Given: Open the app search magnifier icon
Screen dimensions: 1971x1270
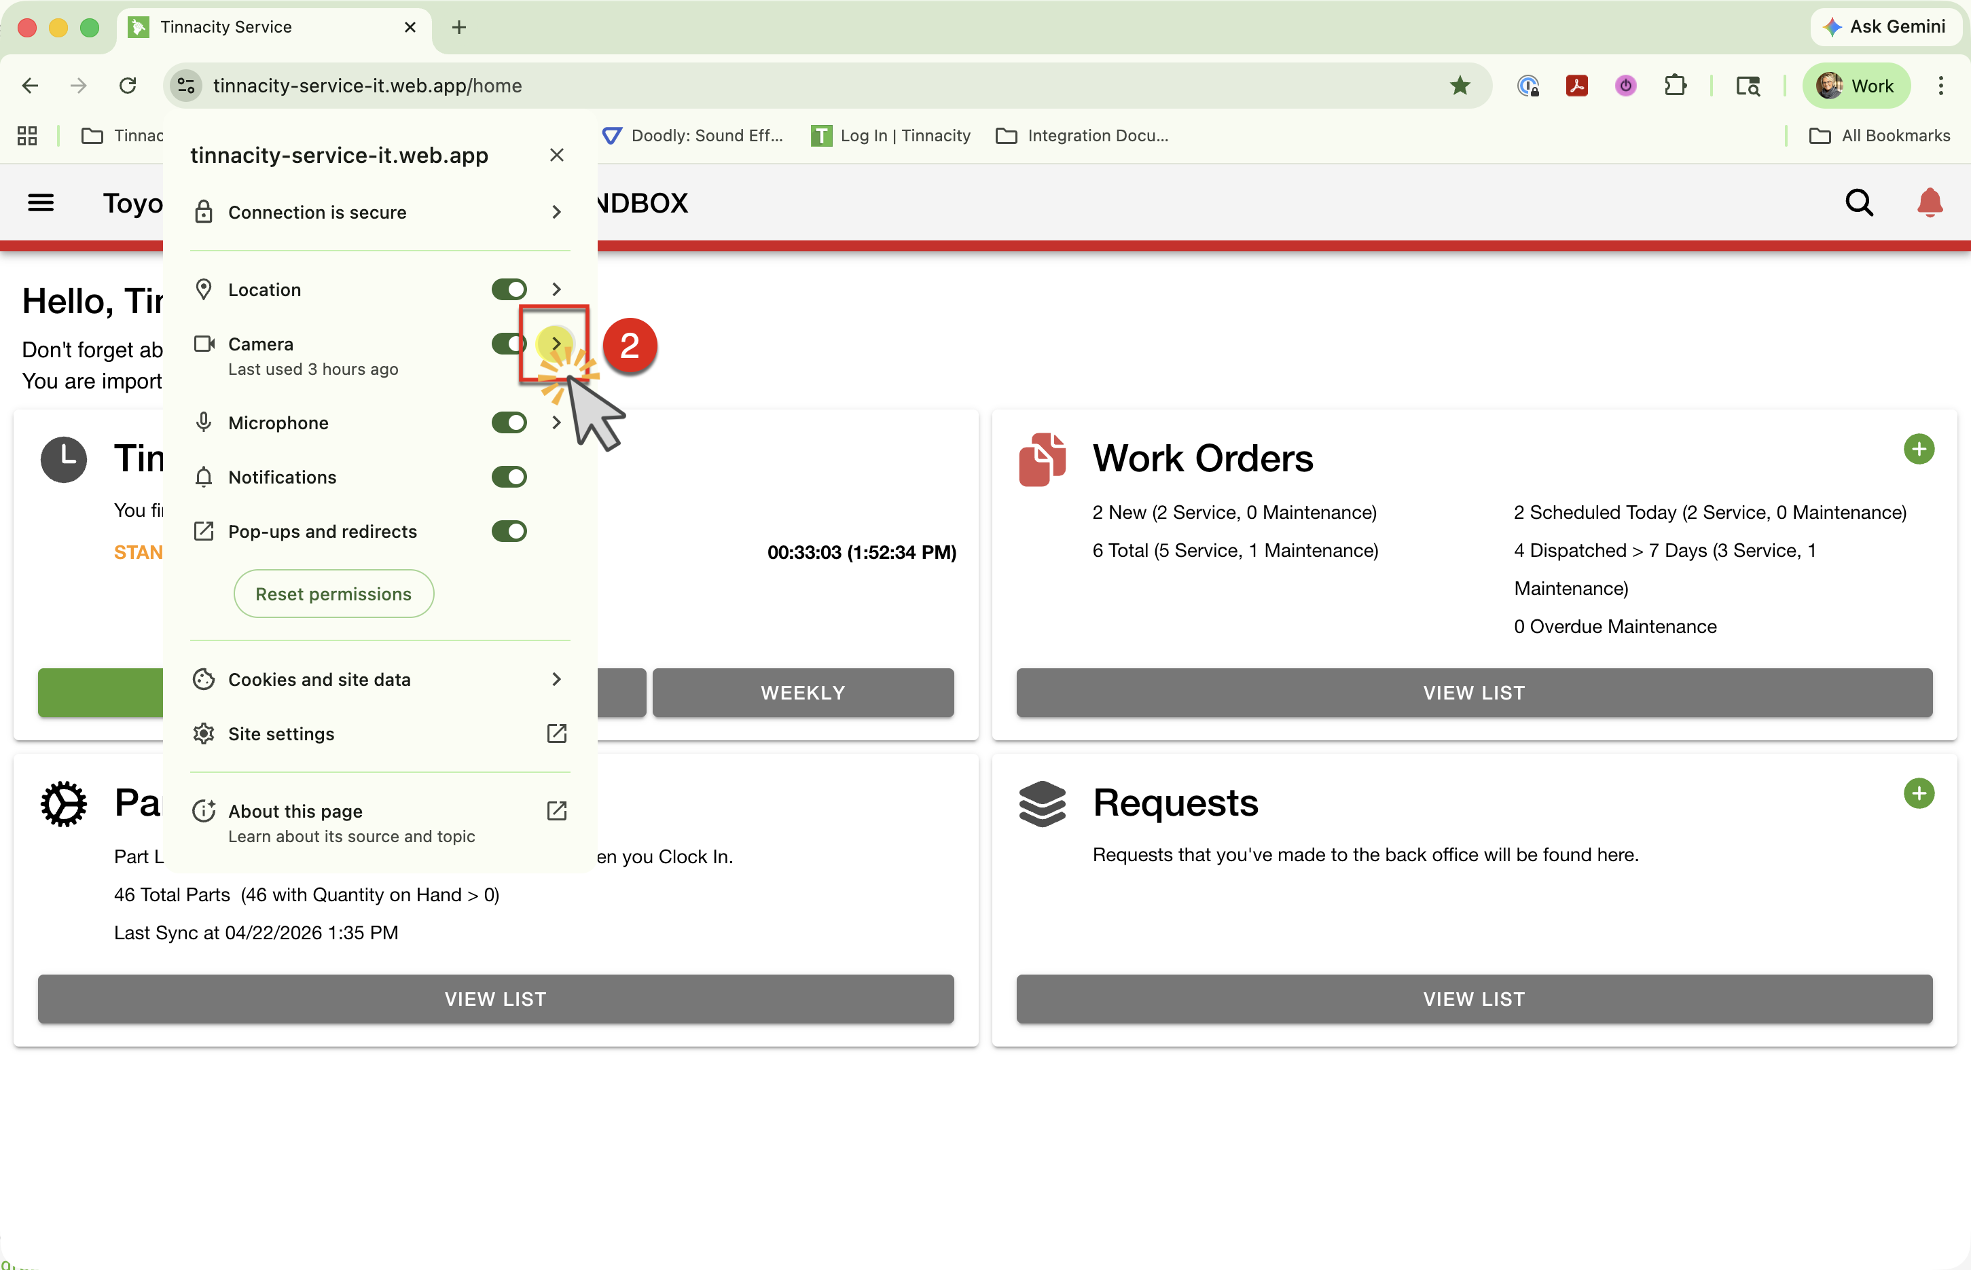Looking at the screenshot, I should click(1859, 202).
